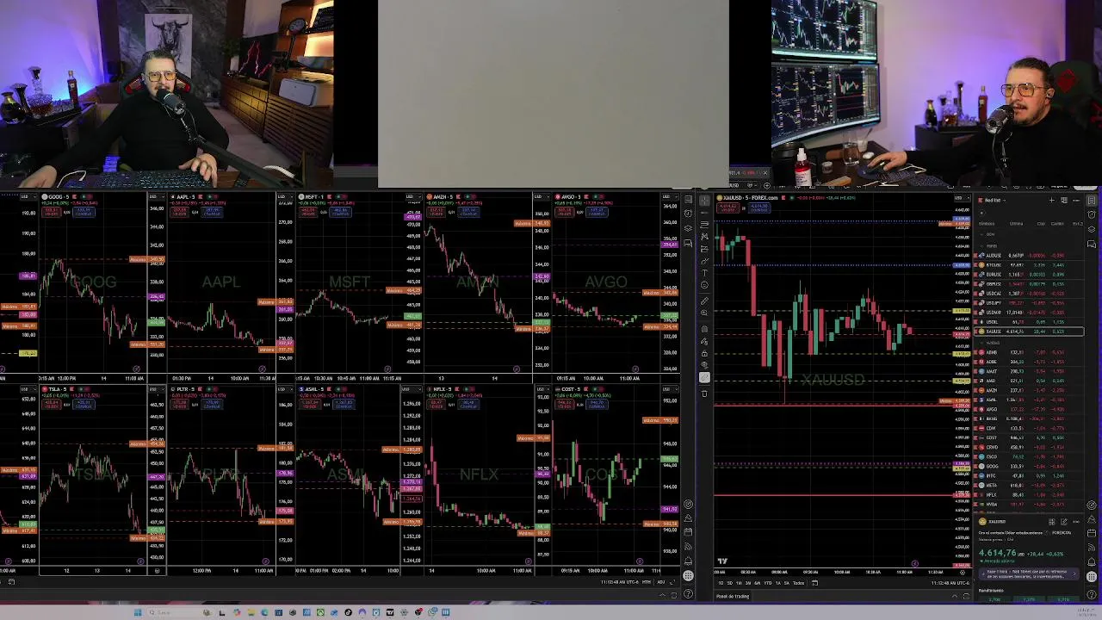Select the ruler measure tool
Image resolution: width=1102 pixels, height=620 pixels.
tap(704, 301)
